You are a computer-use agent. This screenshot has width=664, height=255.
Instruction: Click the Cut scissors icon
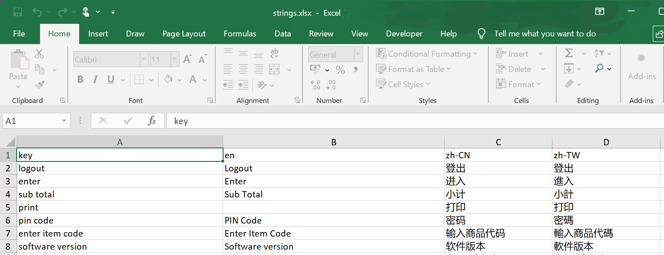click(x=39, y=54)
